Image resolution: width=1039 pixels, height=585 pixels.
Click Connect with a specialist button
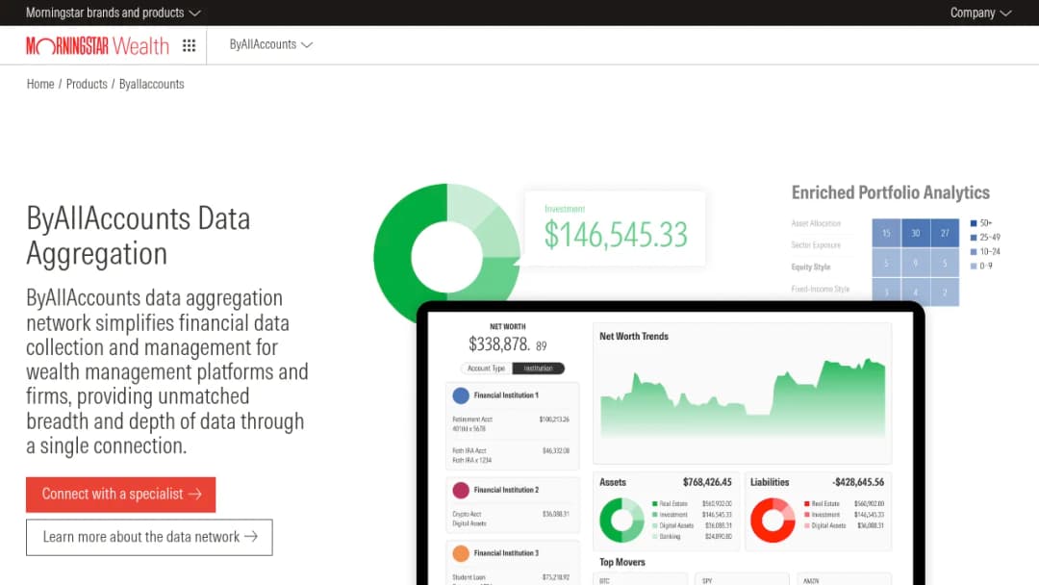tap(120, 495)
